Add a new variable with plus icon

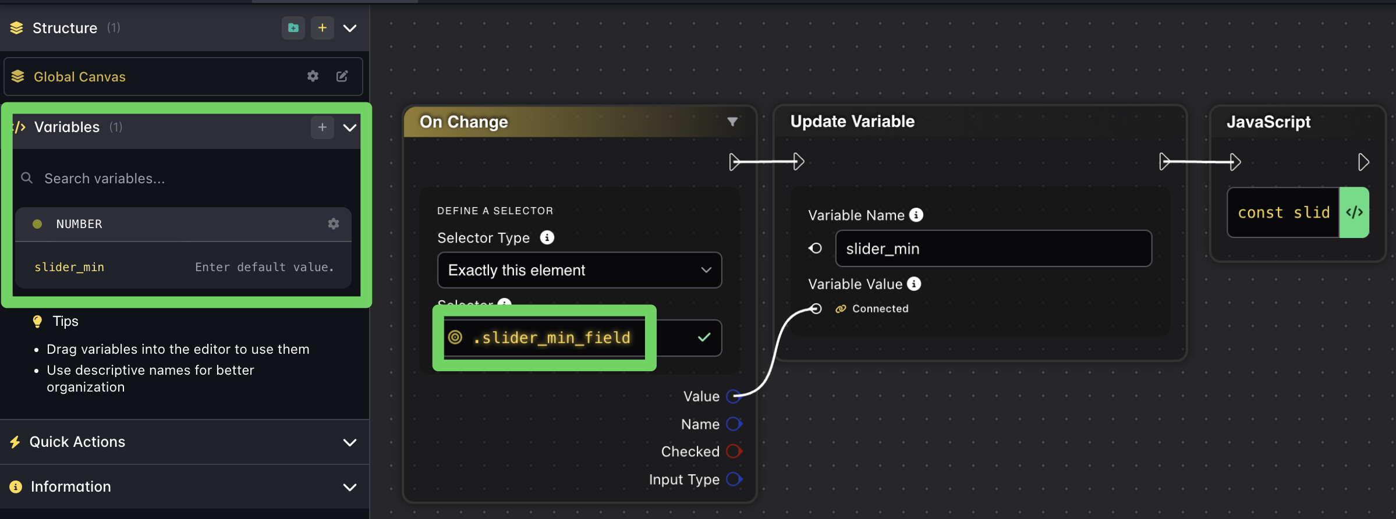pyautogui.click(x=322, y=127)
